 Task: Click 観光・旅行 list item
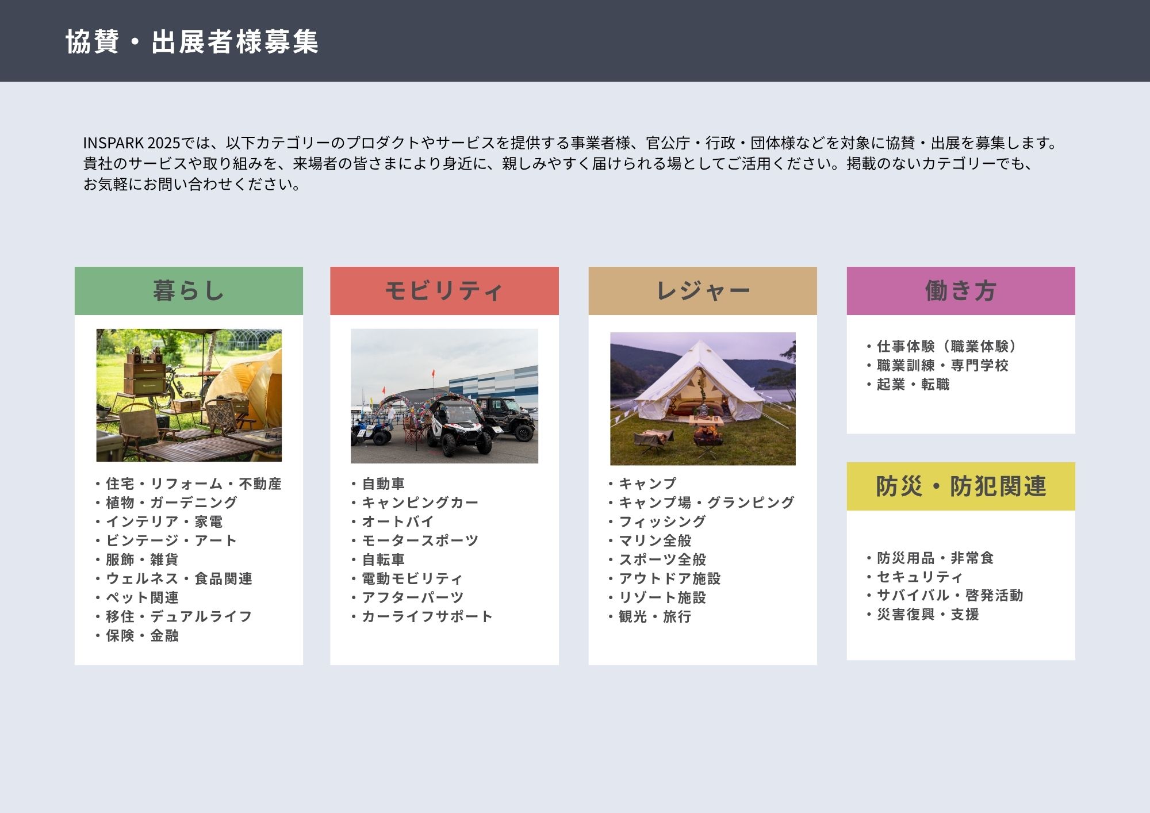649,616
